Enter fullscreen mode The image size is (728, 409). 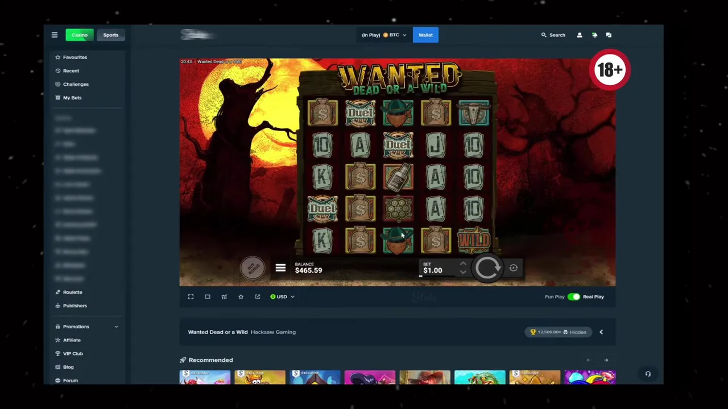191,297
